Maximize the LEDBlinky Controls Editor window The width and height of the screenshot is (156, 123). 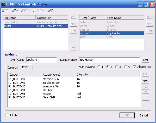(146, 4)
